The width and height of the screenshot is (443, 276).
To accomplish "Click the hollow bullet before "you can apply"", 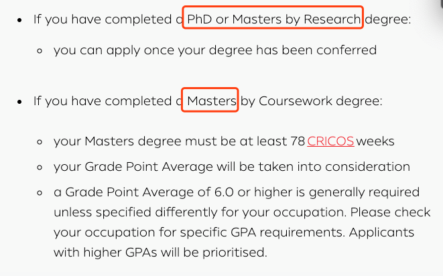I will [41, 50].
